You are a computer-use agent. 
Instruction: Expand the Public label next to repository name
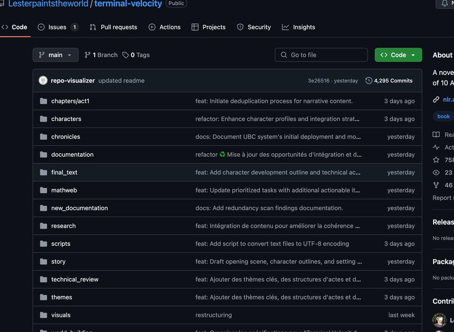coord(176,3)
